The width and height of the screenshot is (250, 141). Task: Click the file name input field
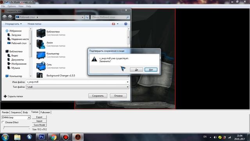pyautogui.click(x=76, y=82)
